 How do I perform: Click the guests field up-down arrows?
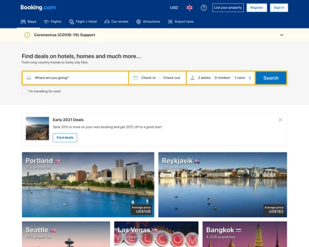point(249,78)
